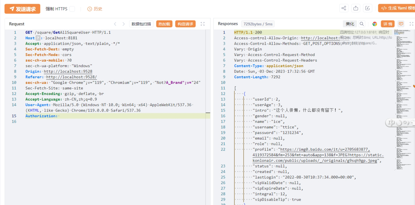Click the import icon next to export
Screen dimensions: 415x205
click(367, 8)
